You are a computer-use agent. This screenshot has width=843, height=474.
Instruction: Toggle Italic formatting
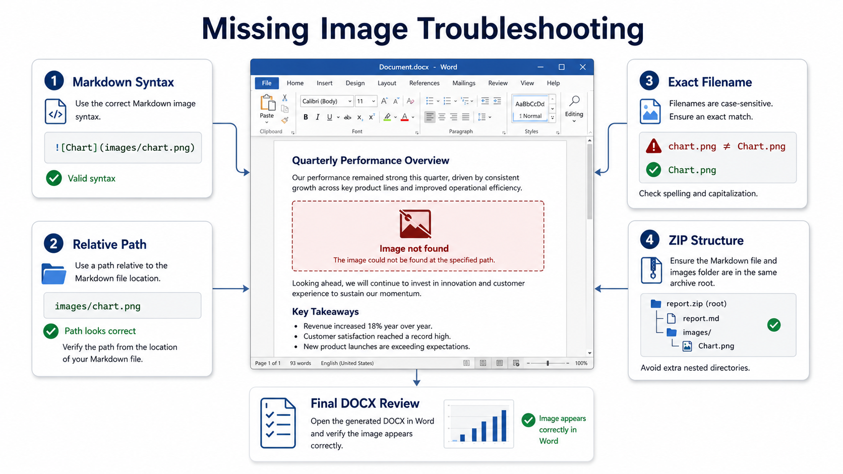[x=318, y=117]
